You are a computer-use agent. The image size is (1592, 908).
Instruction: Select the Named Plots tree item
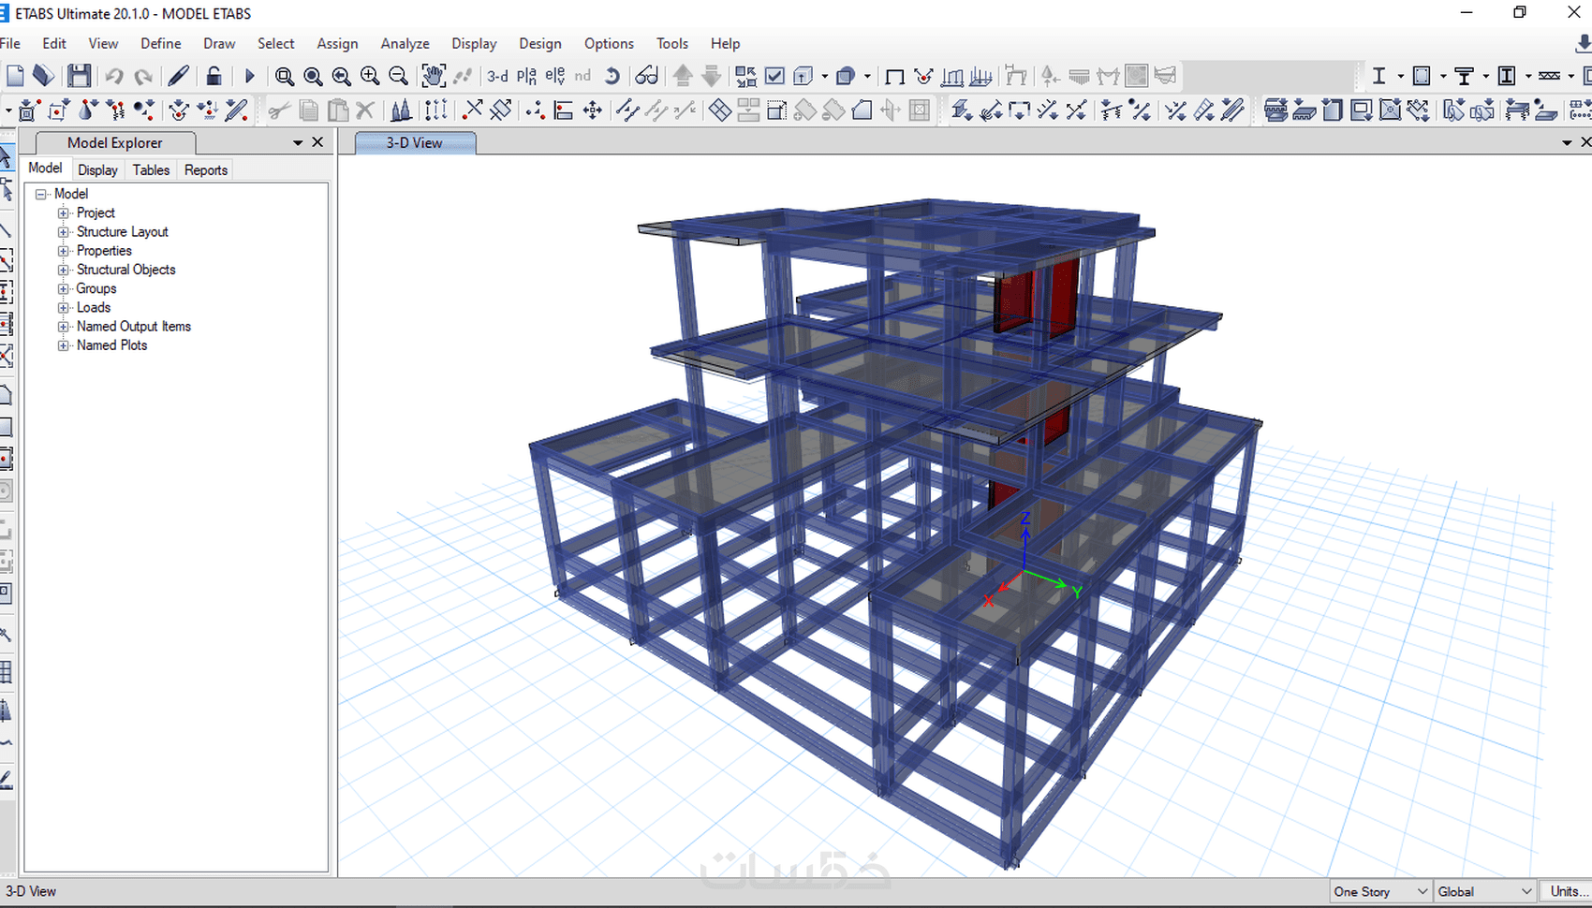tap(111, 345)
